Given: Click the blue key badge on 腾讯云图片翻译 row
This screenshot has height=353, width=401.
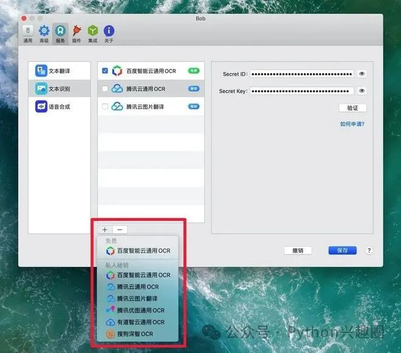Looking at the screenshot, I should [x=194, y=106].
